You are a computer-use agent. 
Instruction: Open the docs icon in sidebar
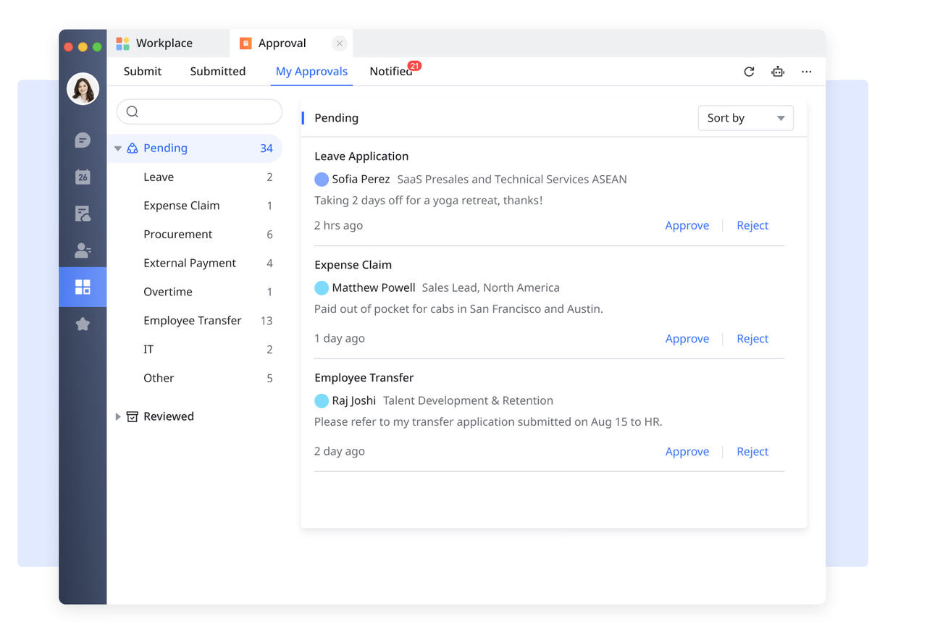(83, 214)
